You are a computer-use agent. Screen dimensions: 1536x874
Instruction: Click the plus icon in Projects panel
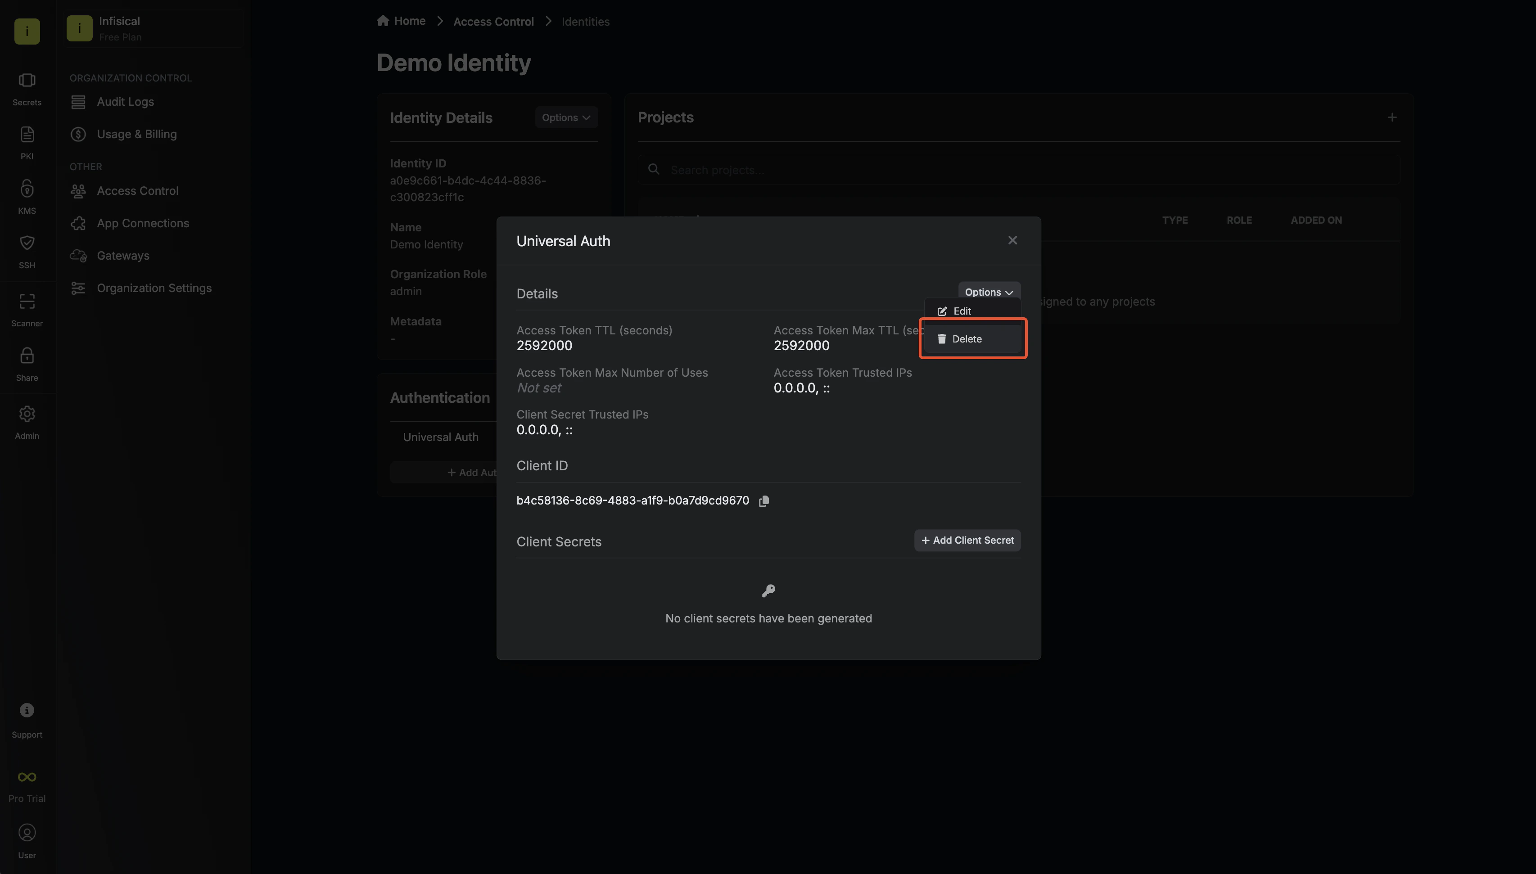(x=1392, y=117)
